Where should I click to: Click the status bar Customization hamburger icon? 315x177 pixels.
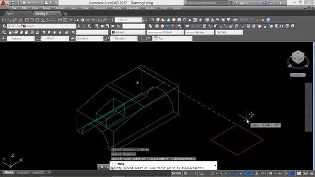coord(312,173)
